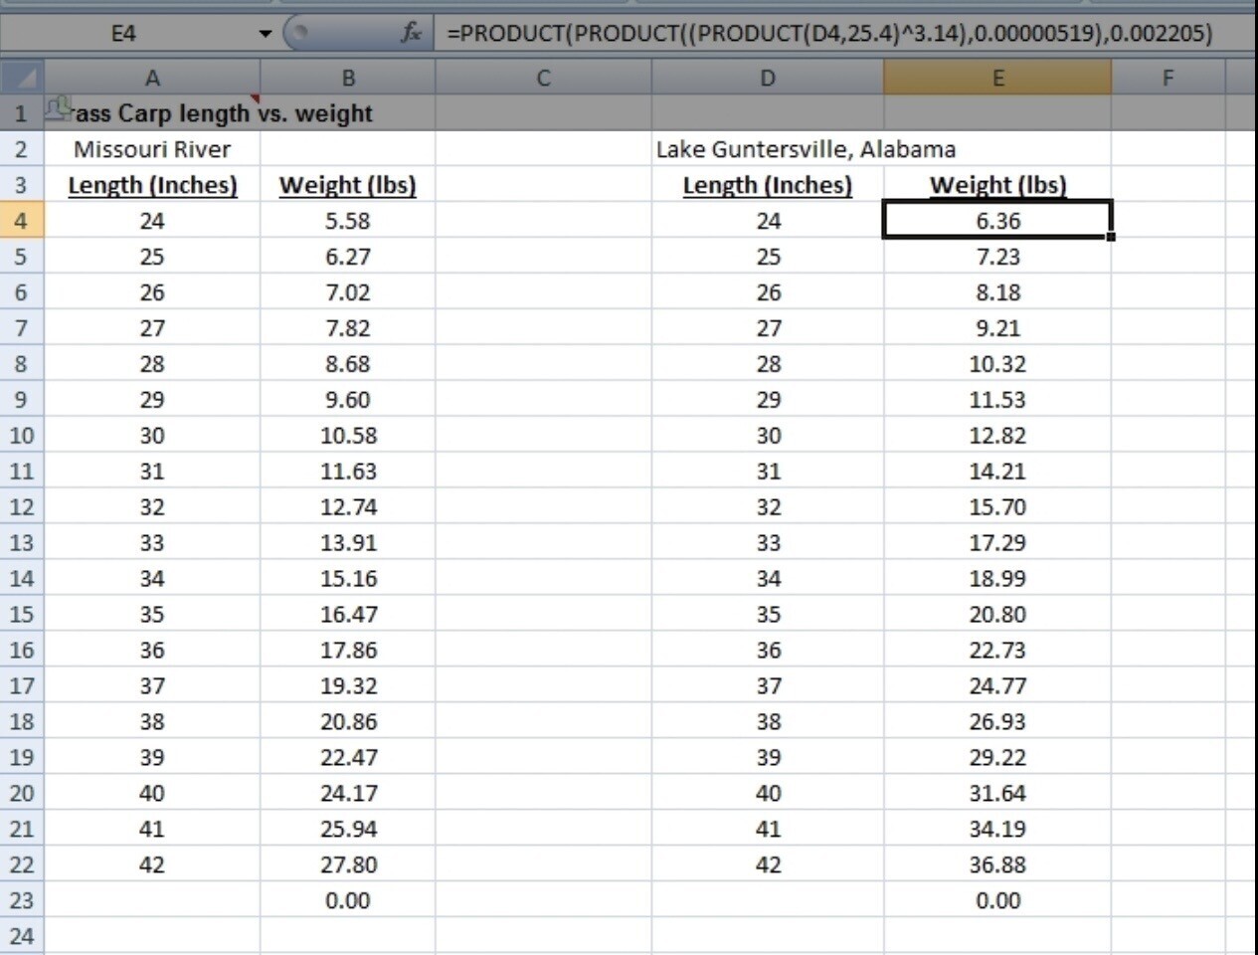Select the cell with value 6.27
This screenshot has height=955, width=1258.
click(348, 257)
